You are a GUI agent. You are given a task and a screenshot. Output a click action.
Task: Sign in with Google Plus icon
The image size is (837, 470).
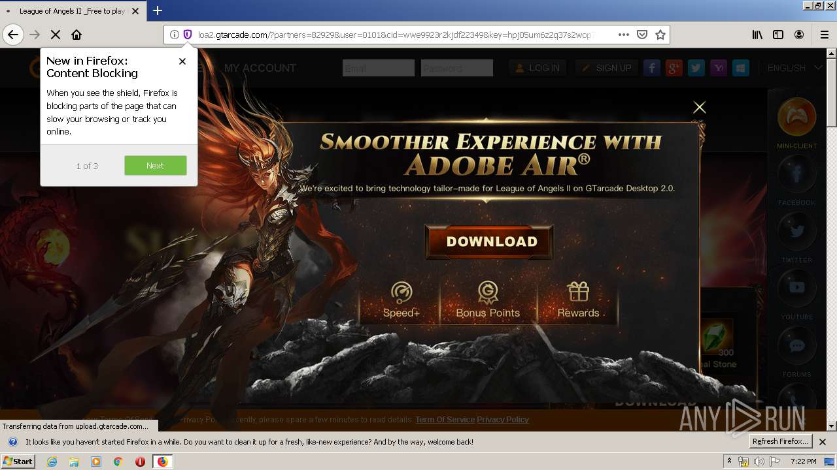click(x=674, y=68)
